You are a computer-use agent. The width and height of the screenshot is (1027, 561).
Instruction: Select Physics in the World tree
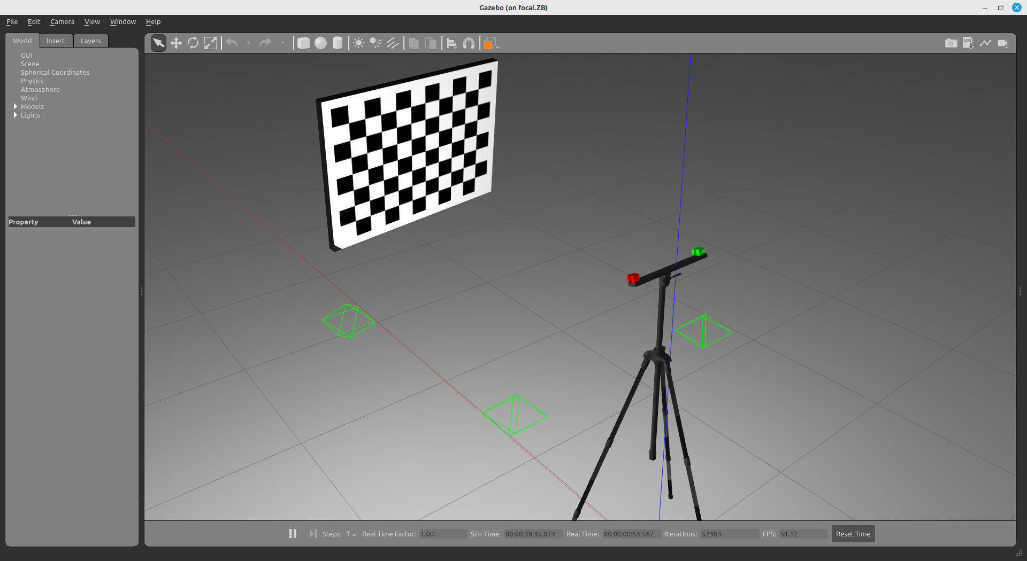[32, 81]
